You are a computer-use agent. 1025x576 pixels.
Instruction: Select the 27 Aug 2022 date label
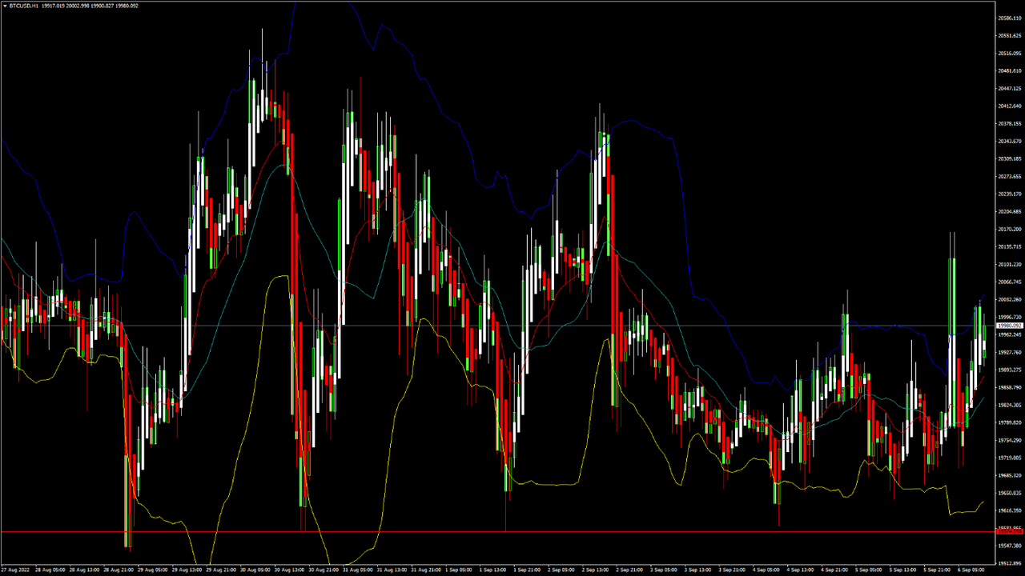click(15, 570)
